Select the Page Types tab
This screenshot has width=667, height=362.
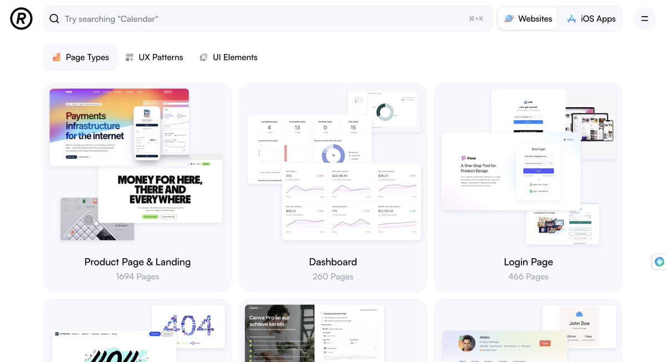81,57
